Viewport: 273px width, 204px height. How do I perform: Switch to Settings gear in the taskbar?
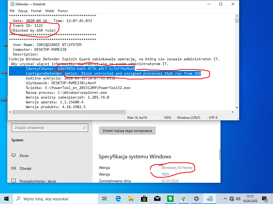196,199
